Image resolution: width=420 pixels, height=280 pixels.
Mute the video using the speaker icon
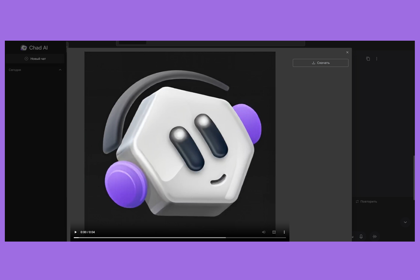(264, 232)
